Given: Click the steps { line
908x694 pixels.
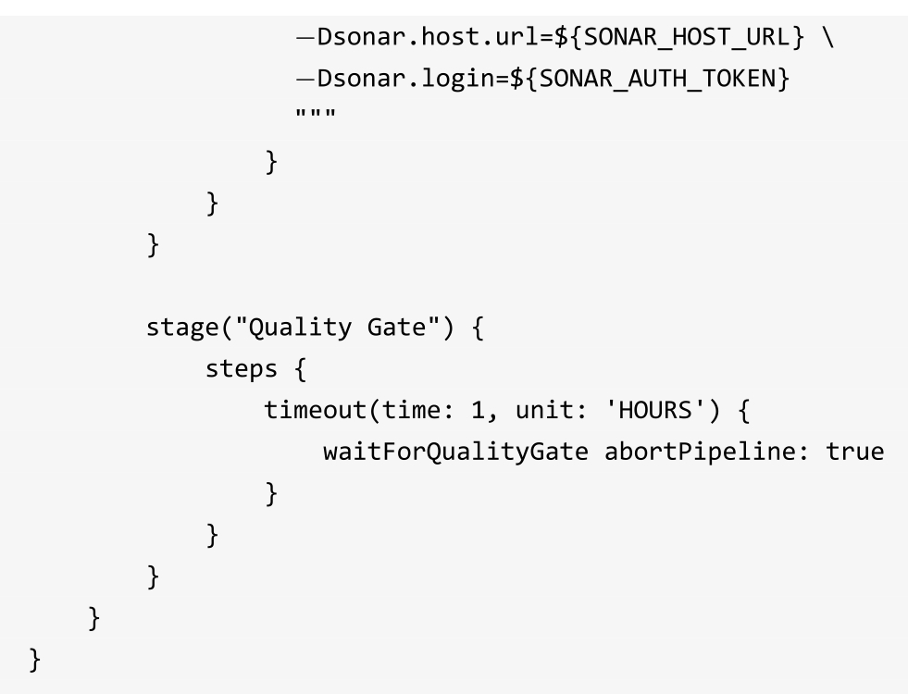Looking at the screenshot, I should [256, 369].
